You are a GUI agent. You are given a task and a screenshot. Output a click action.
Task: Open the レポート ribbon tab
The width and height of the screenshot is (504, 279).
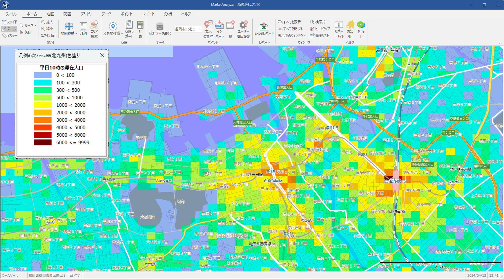pos(148,14)
